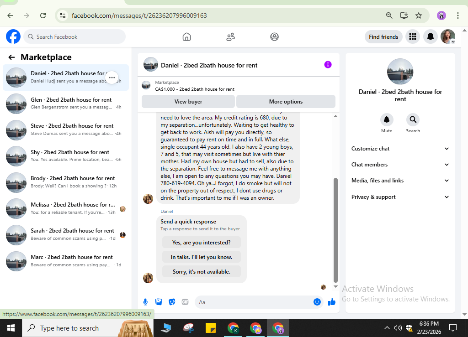This screenshot has height=337, width=468.
Task: Send quick response 'In talks. I'll let you know.'
Action: point(202,257)
